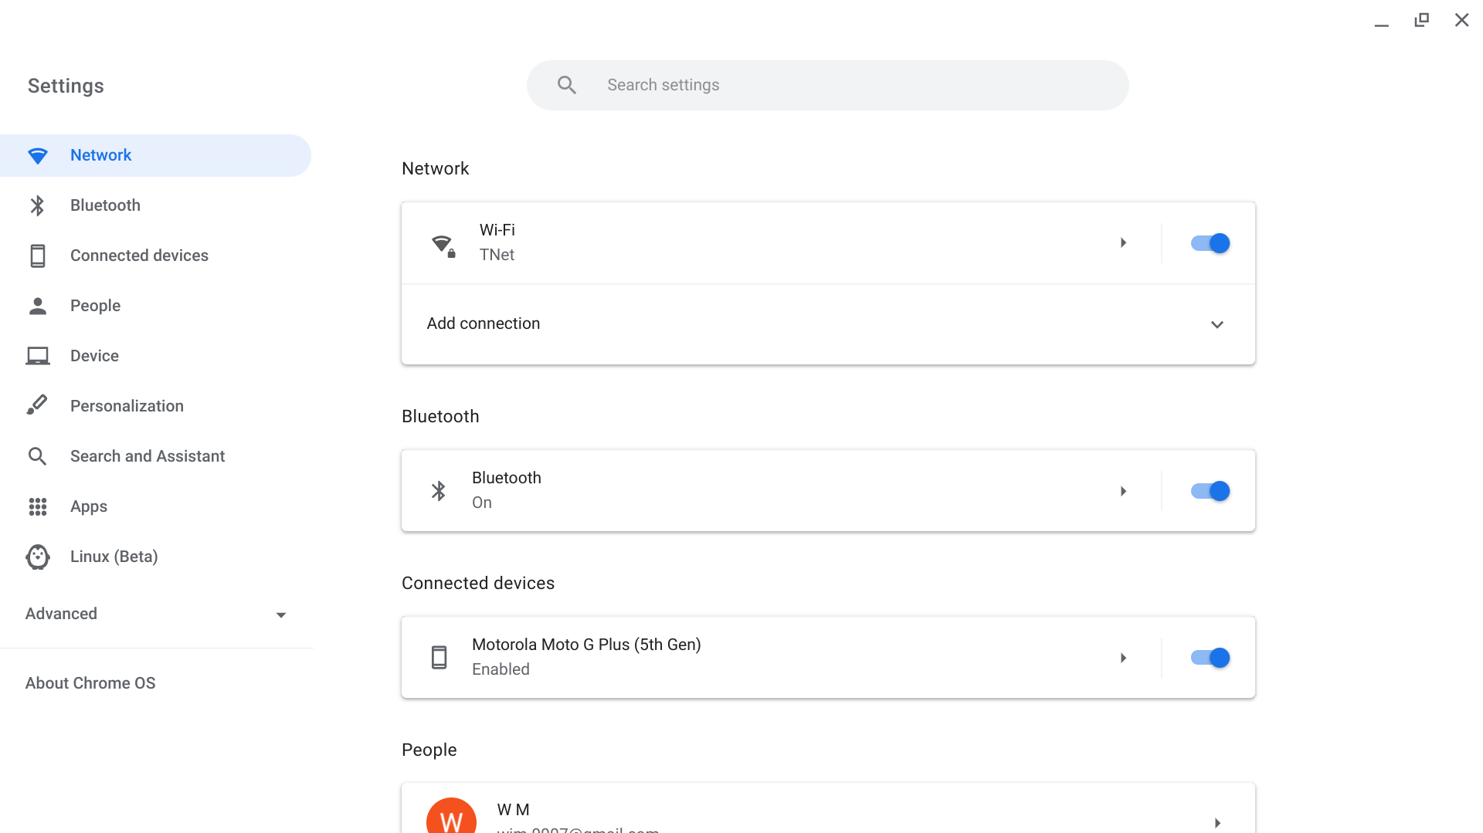Disable the Bluetooth toggle switch
This screenshot has width=1483, height=833.
(x=1210, y=491)
